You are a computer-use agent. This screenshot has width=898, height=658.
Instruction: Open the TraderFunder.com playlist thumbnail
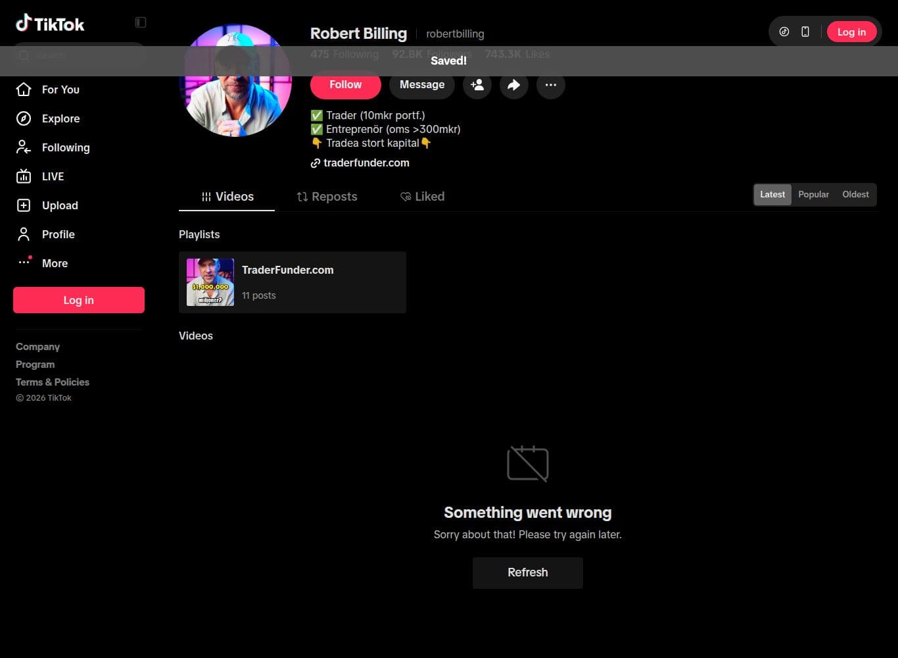coord(210,282)
